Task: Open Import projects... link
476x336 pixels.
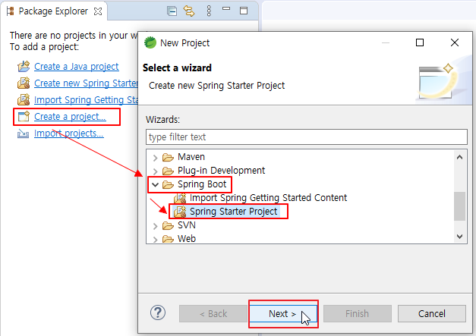Action: coord(68,133)
